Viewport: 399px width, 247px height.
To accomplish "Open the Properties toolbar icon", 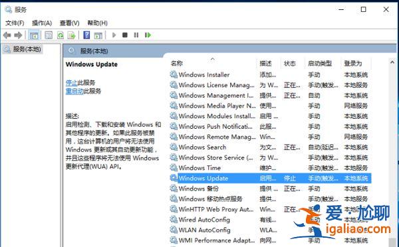I will pos(49,35).
